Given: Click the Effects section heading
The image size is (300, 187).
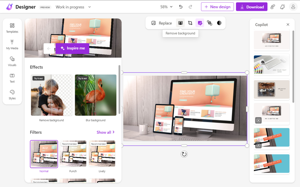Looking at the screenshot, I should click(36, 67).
